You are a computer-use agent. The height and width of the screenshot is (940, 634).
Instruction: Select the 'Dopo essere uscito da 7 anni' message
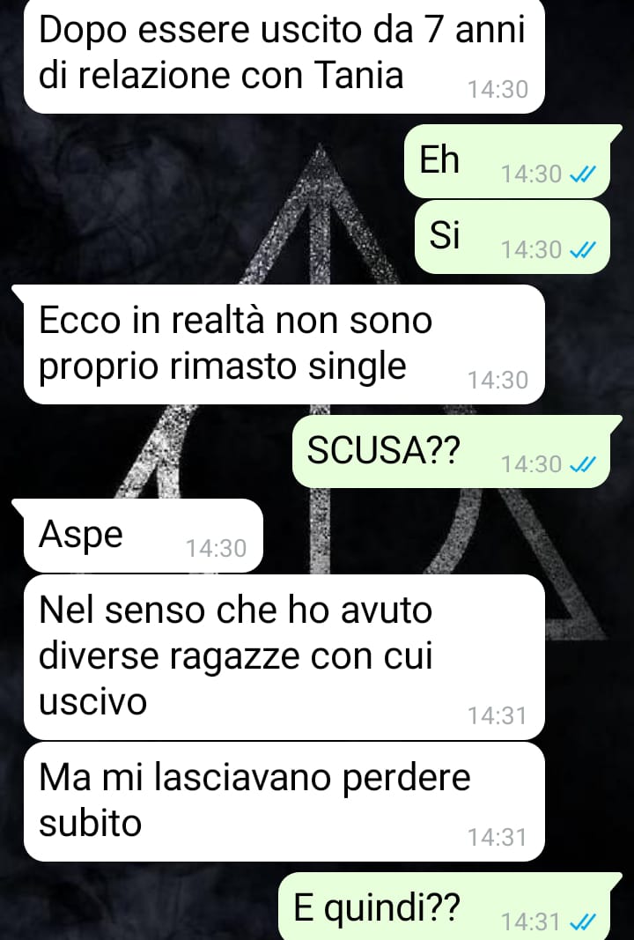point(284,56)
